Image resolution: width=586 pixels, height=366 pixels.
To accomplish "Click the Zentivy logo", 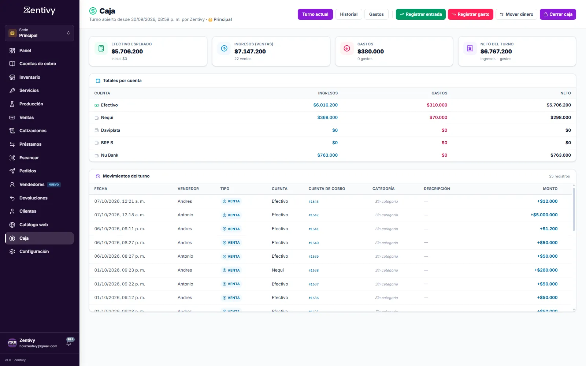I will [39, 10].
